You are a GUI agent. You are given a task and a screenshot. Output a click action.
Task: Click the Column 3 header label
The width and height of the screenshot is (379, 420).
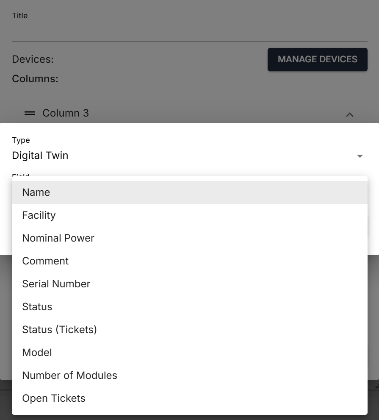(66, 113)
